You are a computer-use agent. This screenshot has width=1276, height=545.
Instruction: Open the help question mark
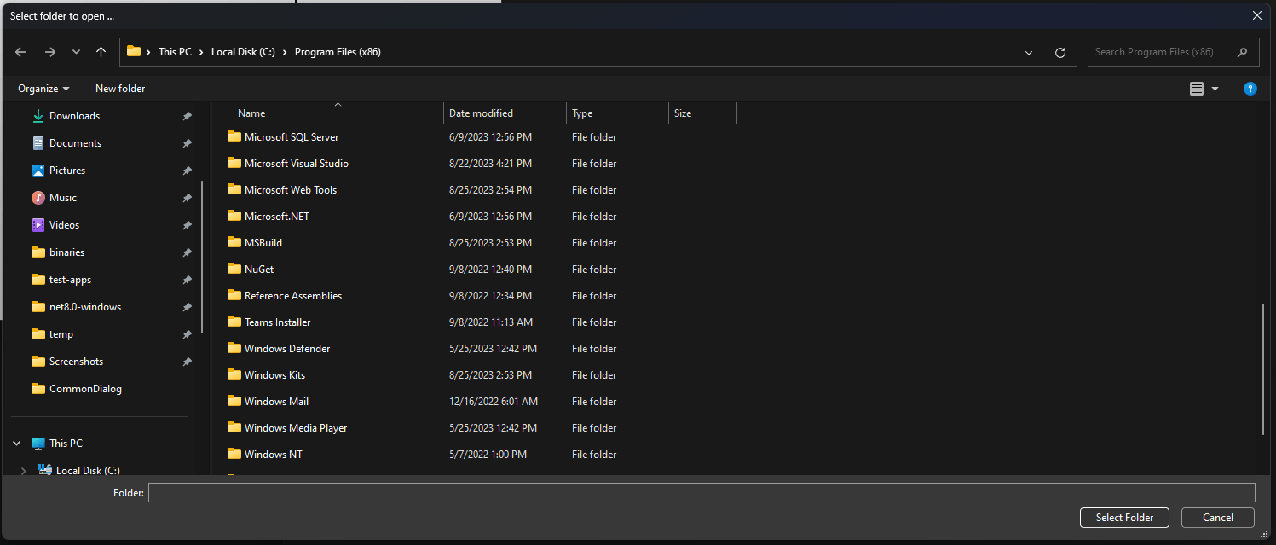click(1250, 89)
